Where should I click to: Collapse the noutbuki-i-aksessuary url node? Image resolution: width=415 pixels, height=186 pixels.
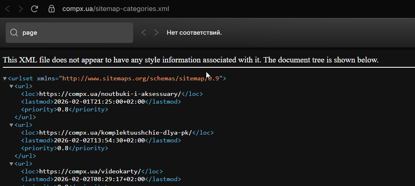click(11, 86)
